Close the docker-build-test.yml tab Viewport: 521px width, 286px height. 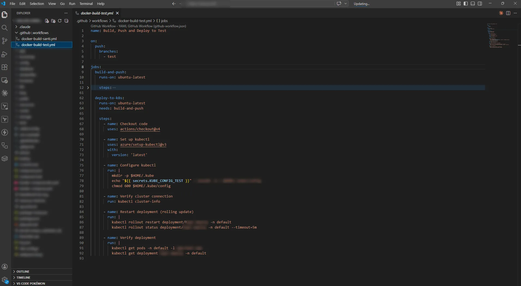pyautogui.click(x=117, y=13)
